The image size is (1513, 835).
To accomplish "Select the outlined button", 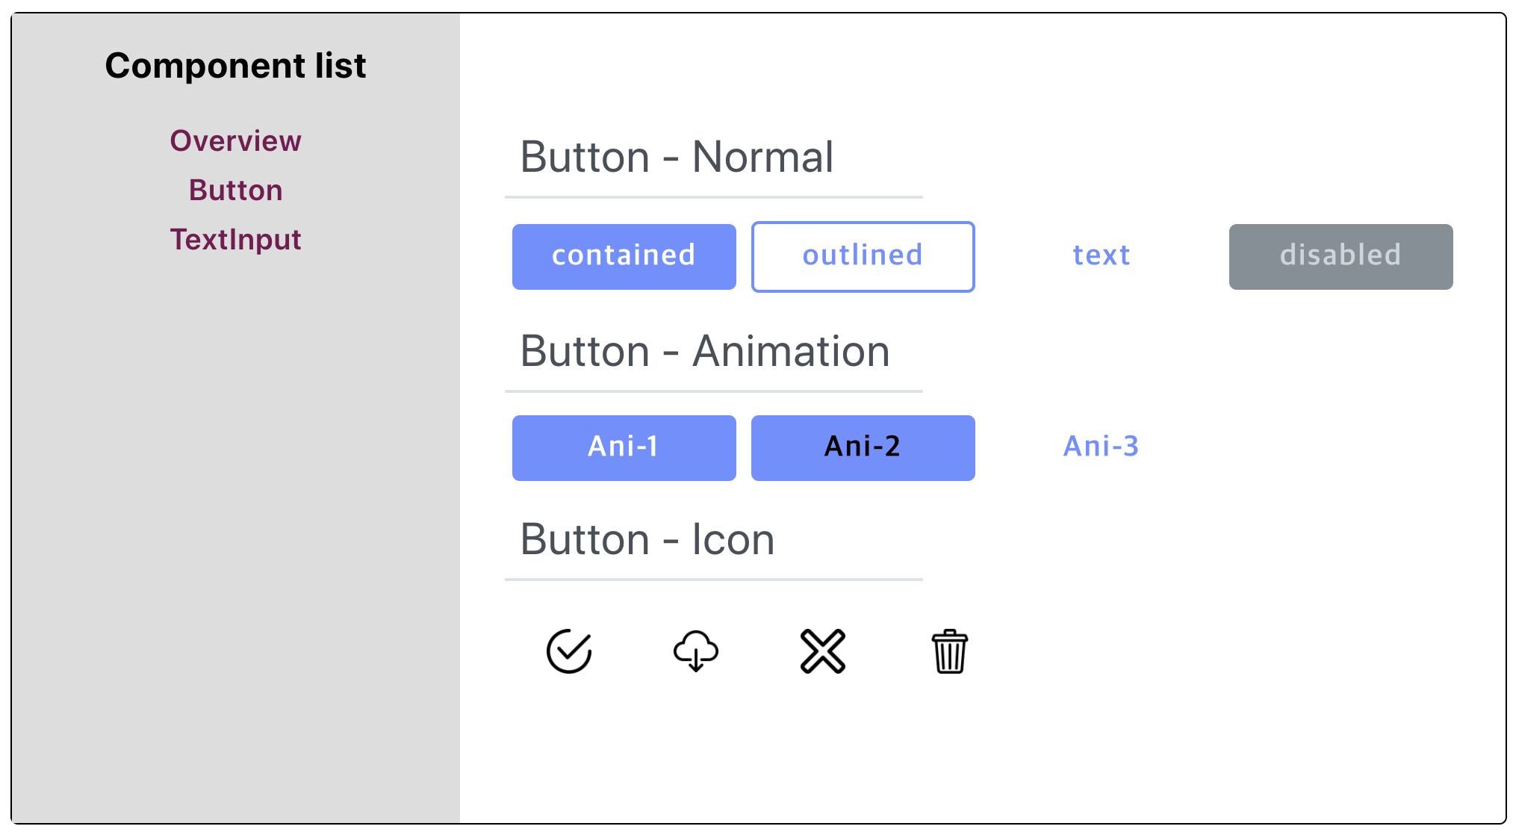I will pos(863,256).
